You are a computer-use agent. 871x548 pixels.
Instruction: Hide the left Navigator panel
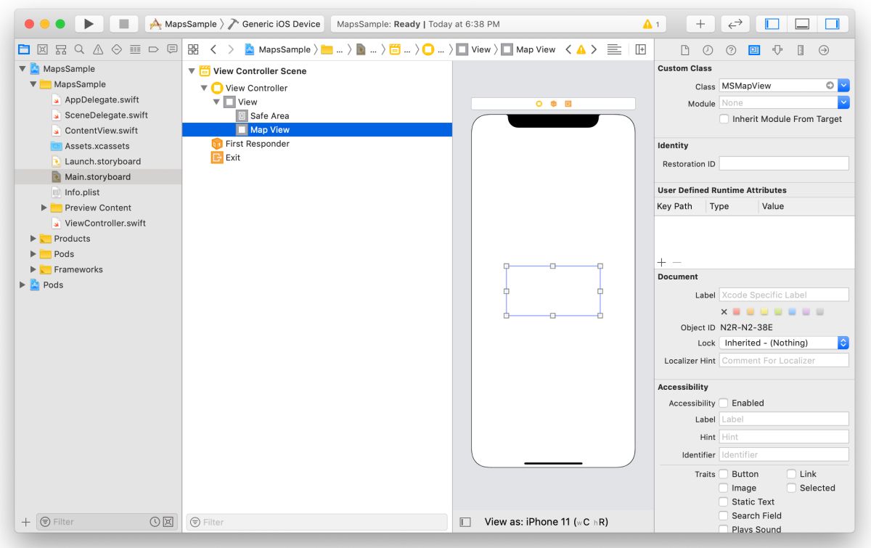point(772,24)
